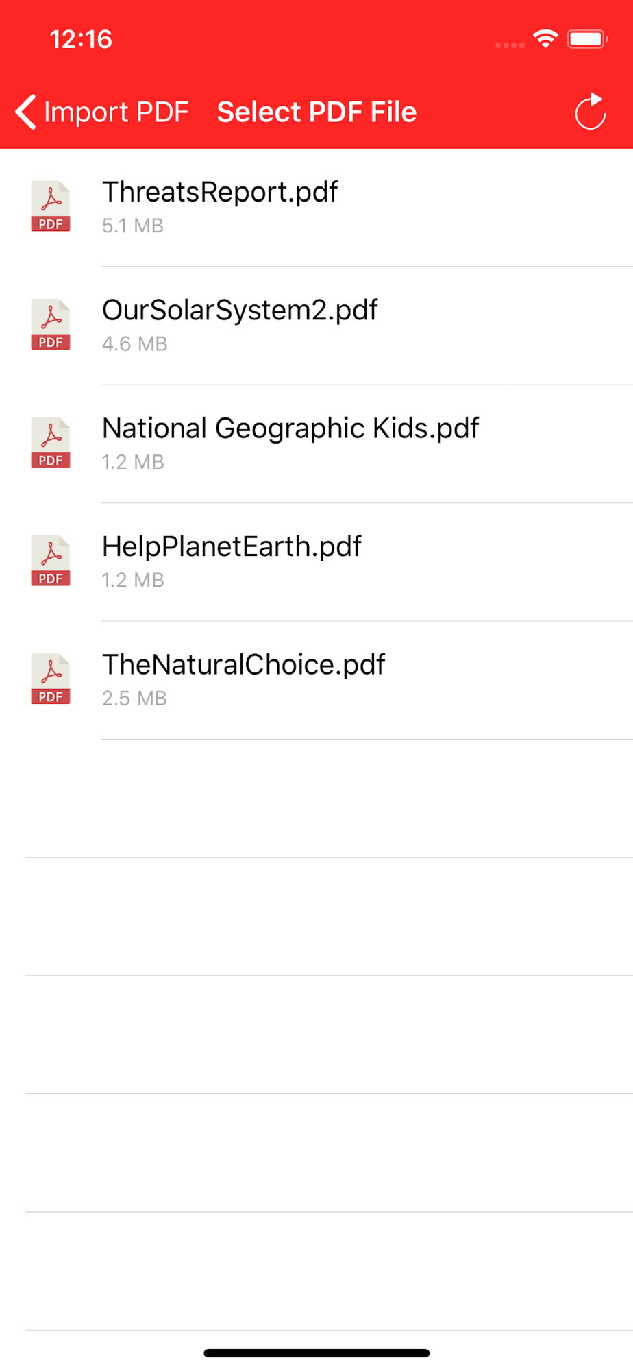Click the refresh icon in header
Image resolution: width=633 pixels, height=1371 pixels.
pos(590,112)
